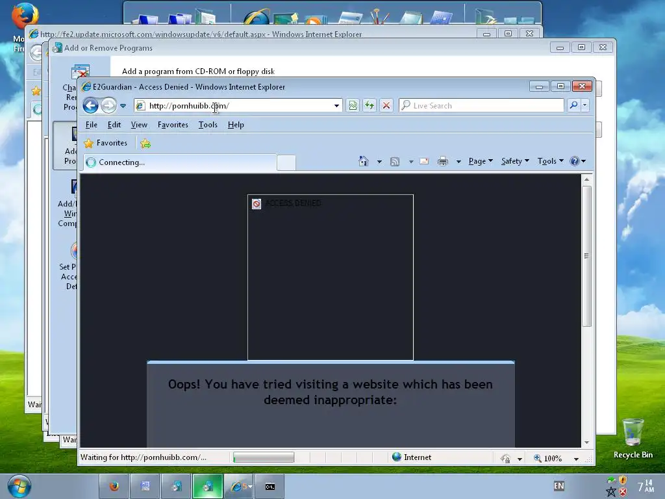This screenshot has width=665, height=499.
Task: Click the blue Help question mark icon
Action: click(575, 161)
